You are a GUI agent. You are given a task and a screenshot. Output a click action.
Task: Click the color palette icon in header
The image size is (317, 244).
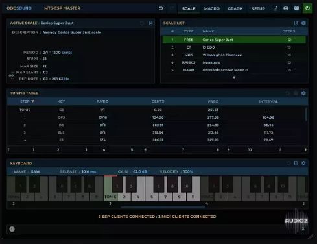297,8
